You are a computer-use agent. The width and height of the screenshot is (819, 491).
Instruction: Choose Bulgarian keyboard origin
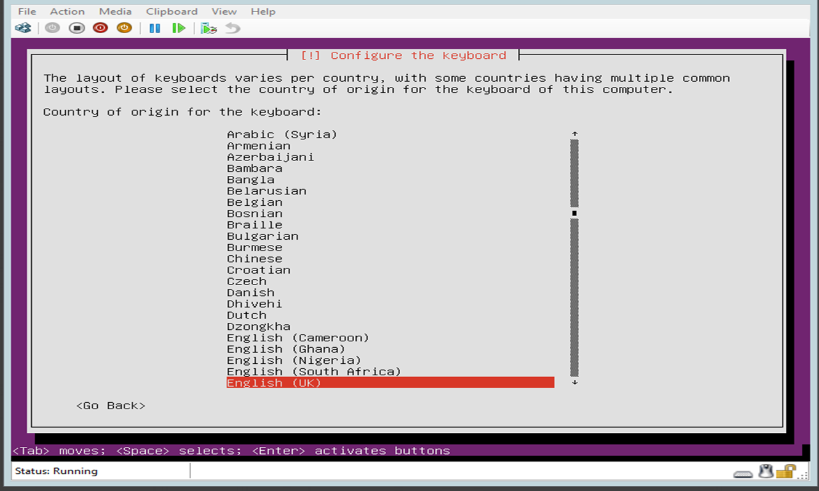coord(391,236)
